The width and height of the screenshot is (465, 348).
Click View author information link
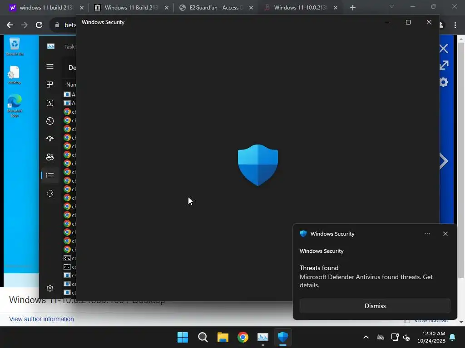click(x=41, y=319)
